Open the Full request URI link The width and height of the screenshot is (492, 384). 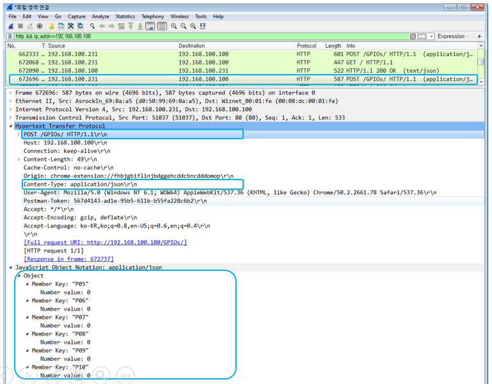pyautogui.click(x=105, y=242)
